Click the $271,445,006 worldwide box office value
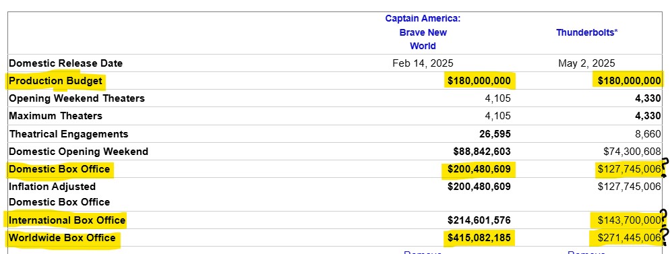 point(629,238)
